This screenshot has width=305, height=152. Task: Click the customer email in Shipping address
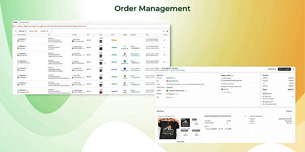point(232,80)
